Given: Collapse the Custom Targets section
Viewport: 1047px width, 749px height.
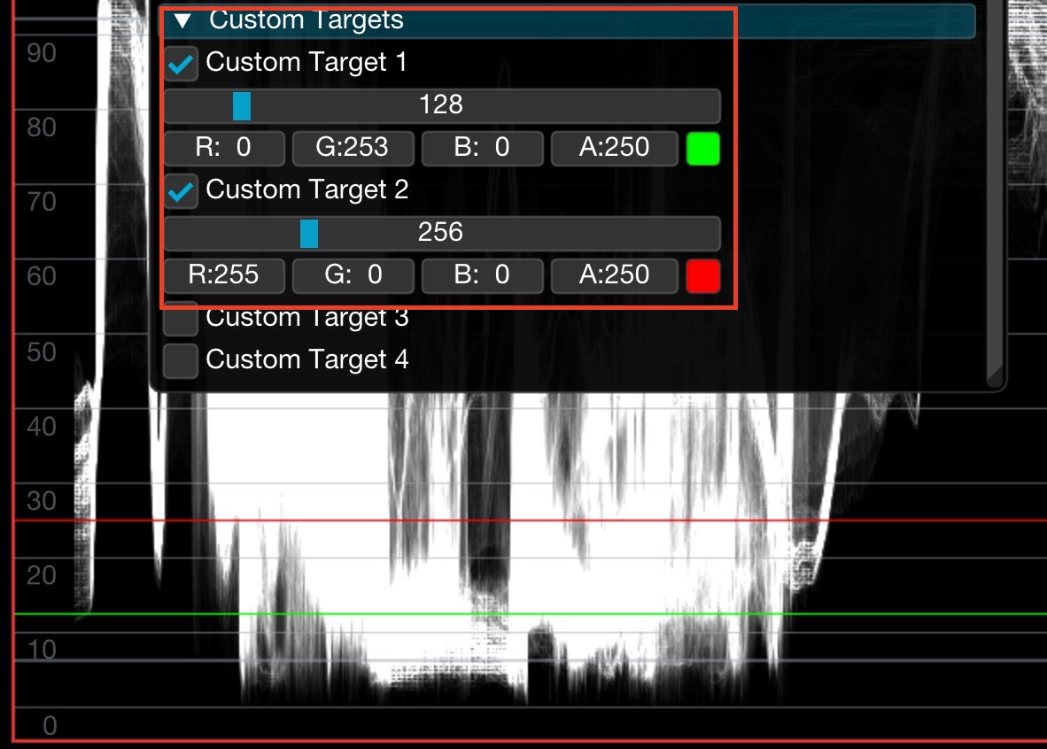Looking at the screenshot, I should pyautogui.click(x=182, y=20).
